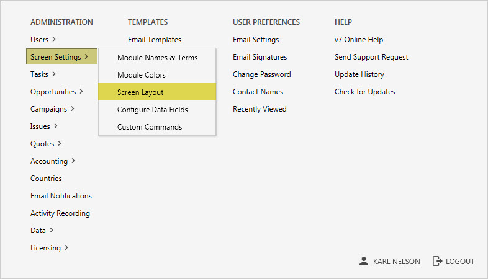
Task: Select Screen Layout from the submenu
Action: (140, 92)
